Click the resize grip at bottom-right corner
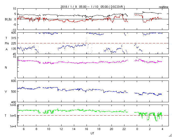The image size is (172, 137). click(170, 135)
